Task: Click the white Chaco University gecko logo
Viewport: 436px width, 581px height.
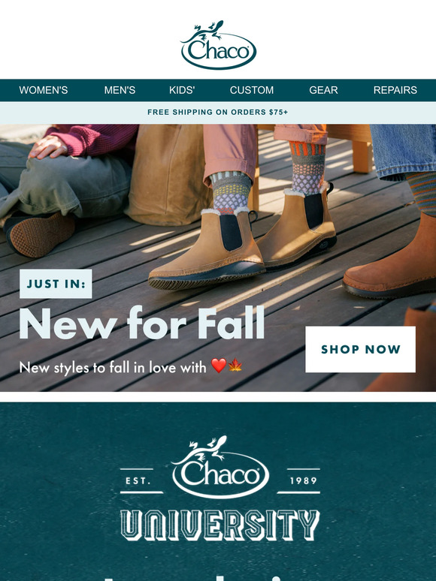Action: [x=220, y=467]
